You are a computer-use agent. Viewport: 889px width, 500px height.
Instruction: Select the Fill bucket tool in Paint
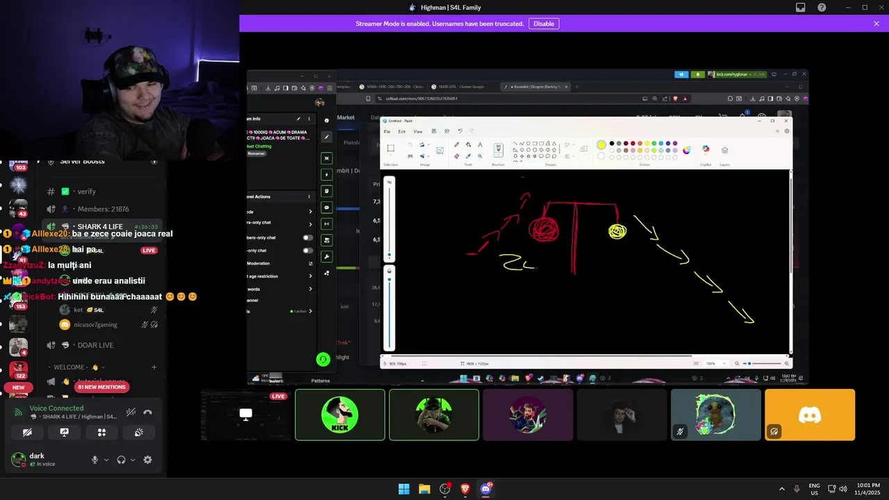pos(468,144)
